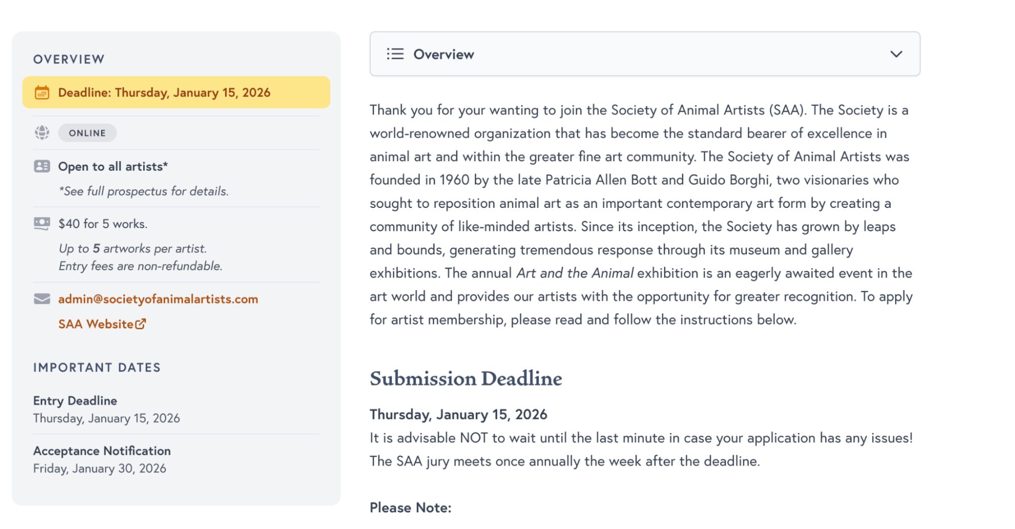Open admin@societyofanimalartists.com email link
Viewport: 1015px width, 529px height.
[158, 299]
